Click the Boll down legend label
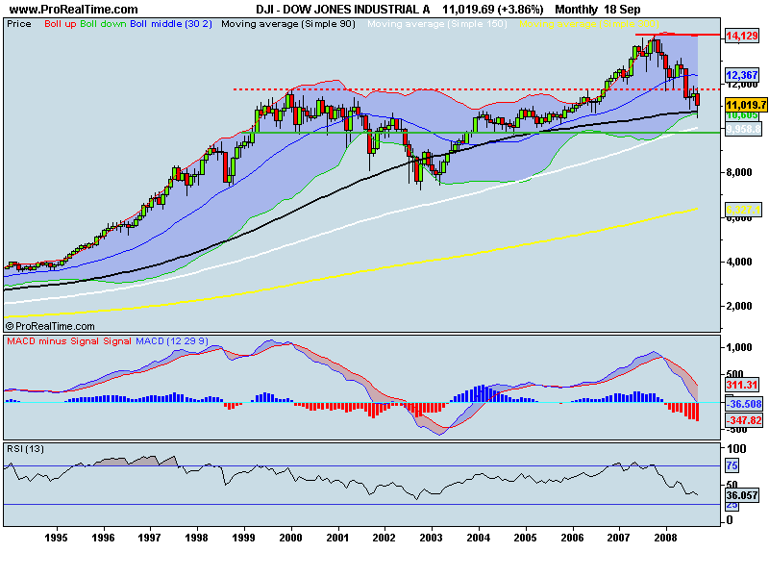The width and height of the screenshot is (769, 577). (x=103, y=23)
